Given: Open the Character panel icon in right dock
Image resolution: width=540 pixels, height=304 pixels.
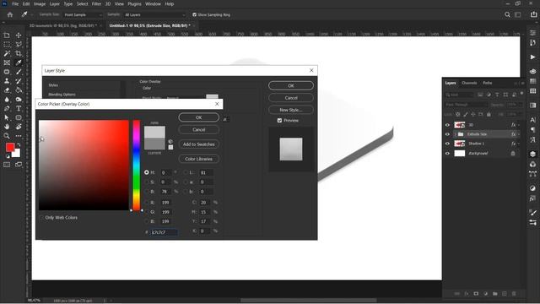Looking at the screenshot, I should click(x=532, y=120).
